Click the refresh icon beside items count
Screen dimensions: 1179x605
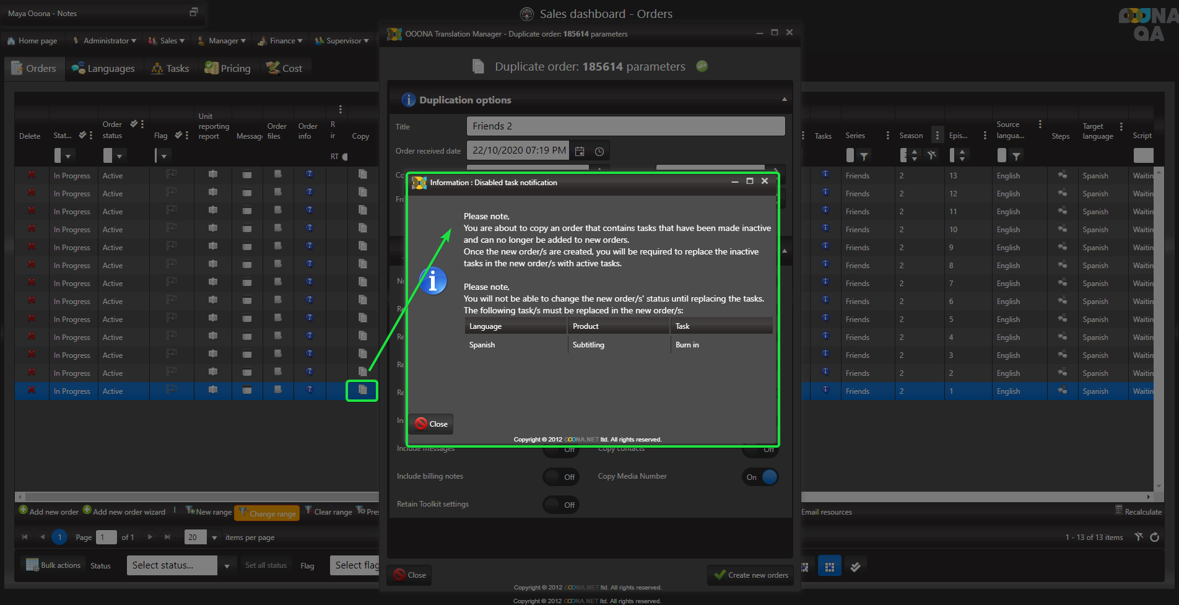[1154, 537]
